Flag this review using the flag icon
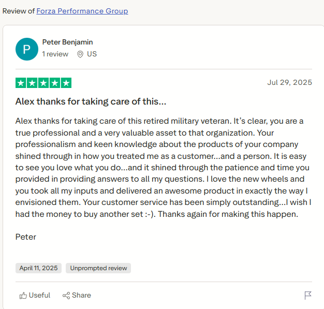Viewport: 324px width, 309px height. 308,296
